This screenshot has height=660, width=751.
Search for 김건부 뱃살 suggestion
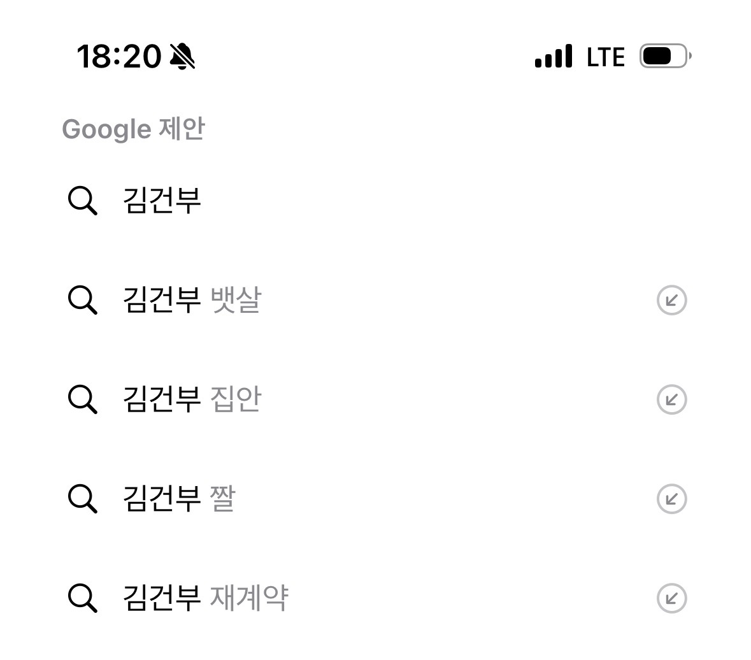192,300
